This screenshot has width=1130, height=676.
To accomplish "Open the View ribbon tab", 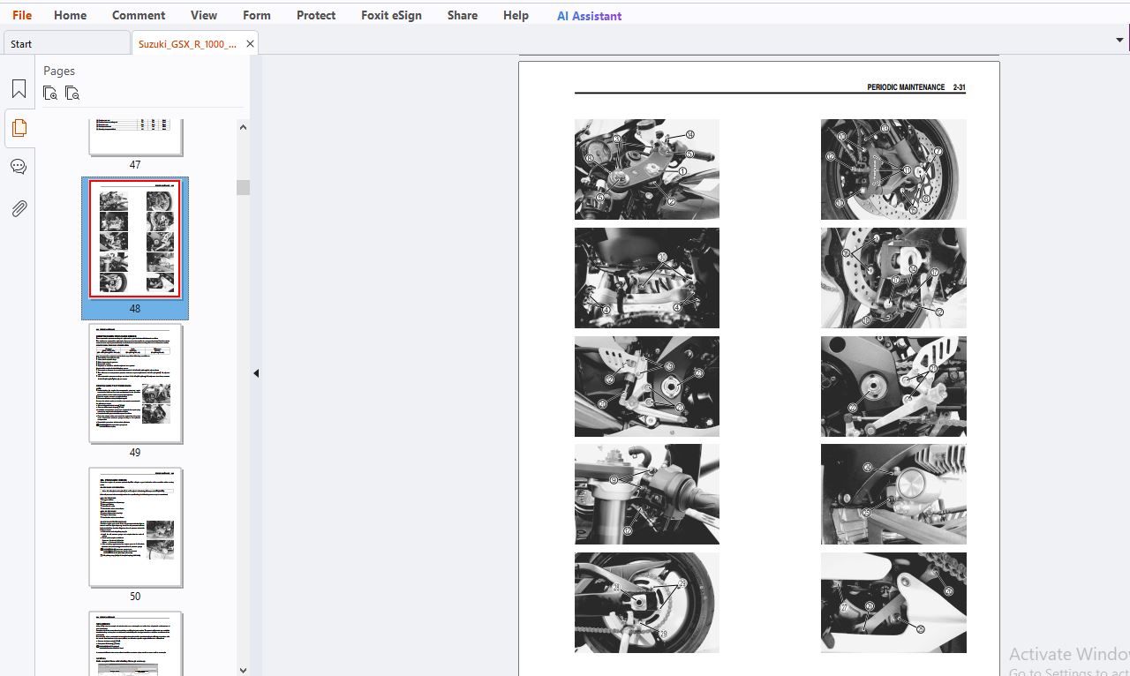I will click(204, 15).
